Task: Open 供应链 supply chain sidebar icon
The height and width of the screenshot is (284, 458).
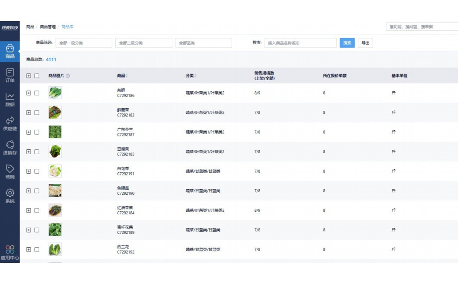Action: (10, 123)
